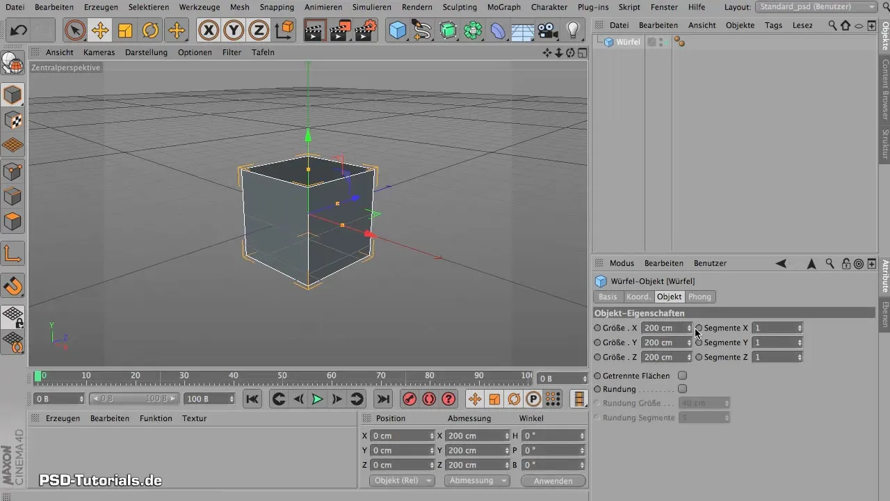Open the deformer objects icon
This screenshot has height=501, width=890.
(498, 31)
